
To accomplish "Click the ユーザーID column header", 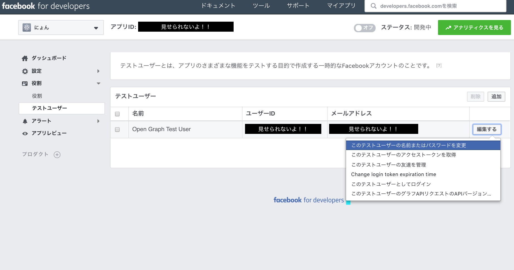I will 261,113.
